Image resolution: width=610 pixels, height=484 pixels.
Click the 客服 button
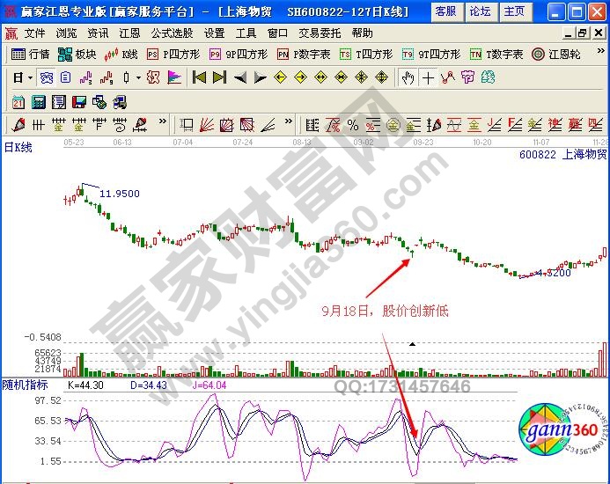tap(445, 11)
